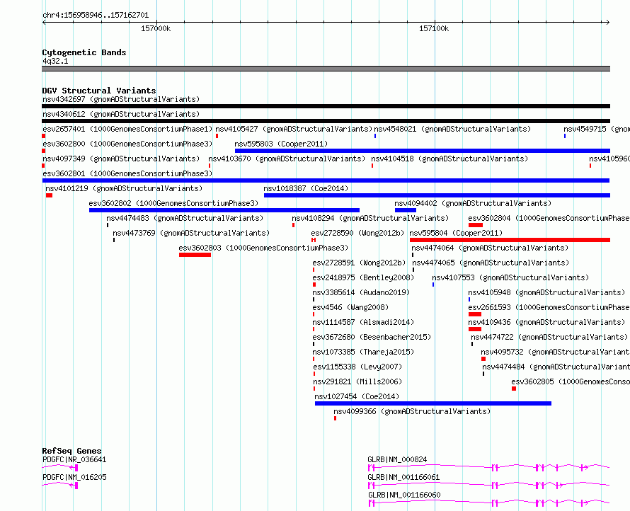Select the nsv4103670 variant label
This screenshot has width=630, height=511.
(287, 159)
